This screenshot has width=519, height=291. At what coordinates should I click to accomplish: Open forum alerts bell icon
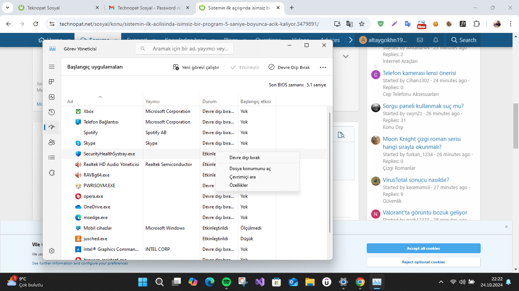click(x=436, y=40)
